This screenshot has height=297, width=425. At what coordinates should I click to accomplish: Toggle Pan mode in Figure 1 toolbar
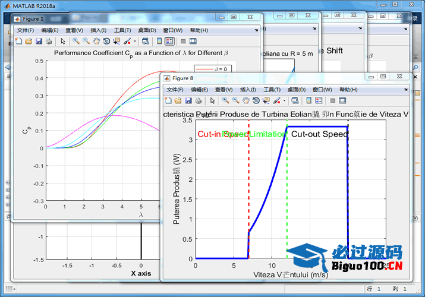click(x=96, y=41)
